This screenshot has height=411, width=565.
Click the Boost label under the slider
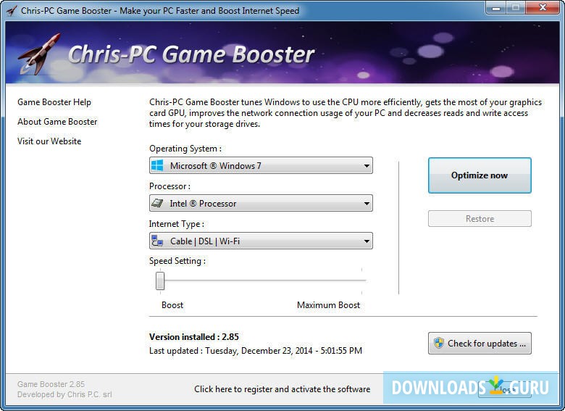pyautogui.click(x=172, y=305)
